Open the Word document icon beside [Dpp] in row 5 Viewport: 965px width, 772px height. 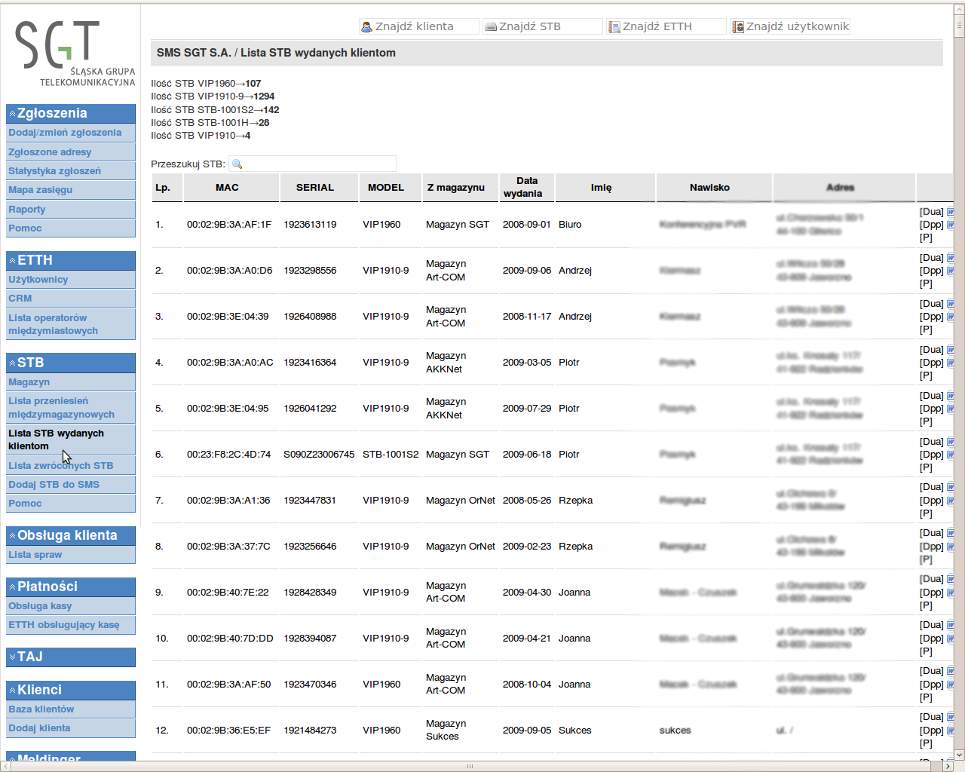(x=950, y=409)
